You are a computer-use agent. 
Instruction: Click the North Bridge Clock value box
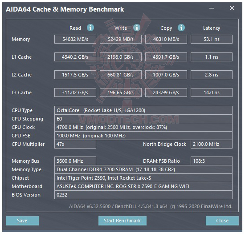212,144
